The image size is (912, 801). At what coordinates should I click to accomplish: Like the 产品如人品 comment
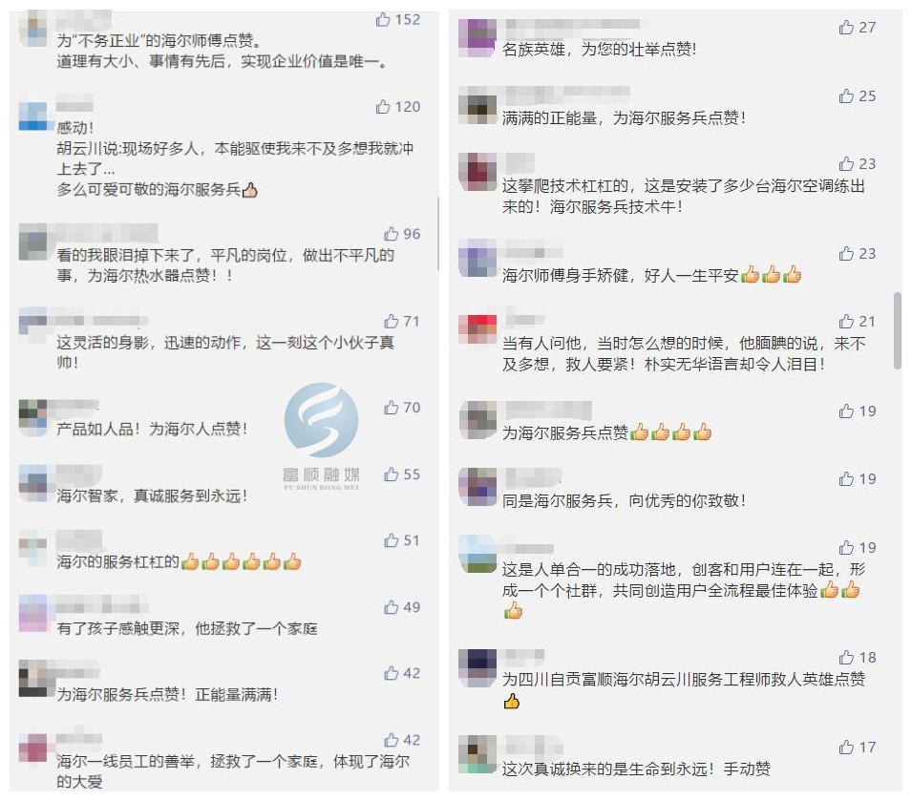(391, 408)
